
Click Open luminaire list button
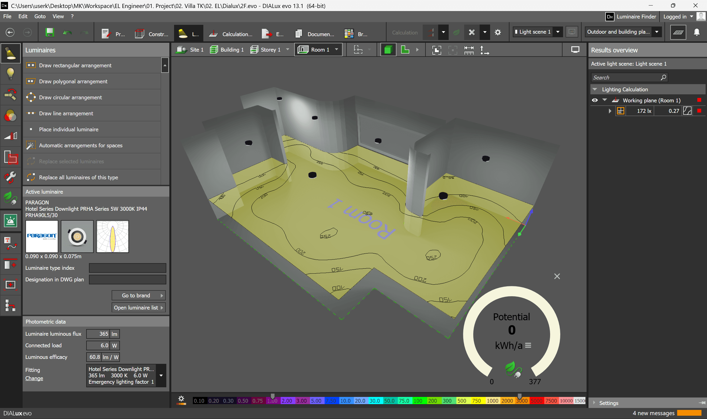[x=139, y=308]
